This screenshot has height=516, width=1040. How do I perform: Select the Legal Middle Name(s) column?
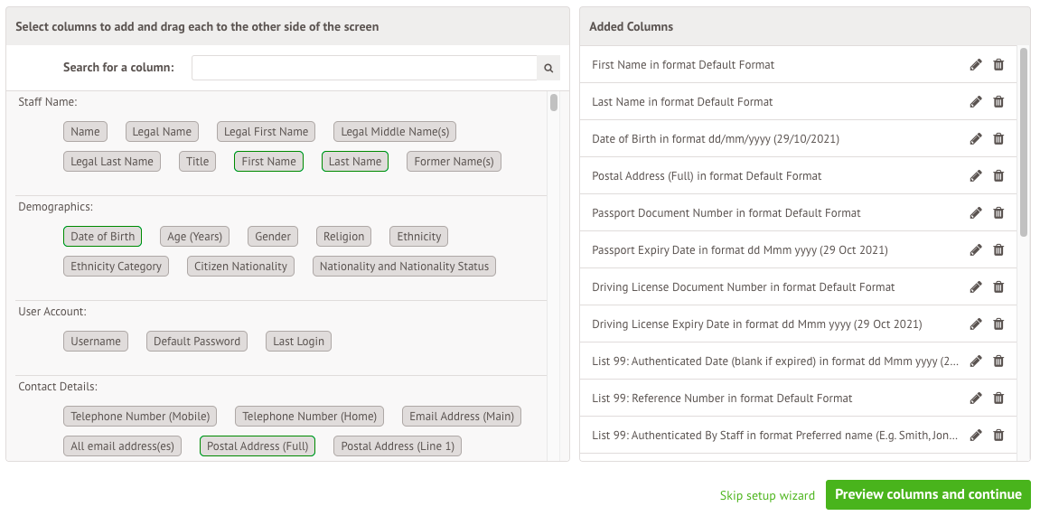click(395, 132)
